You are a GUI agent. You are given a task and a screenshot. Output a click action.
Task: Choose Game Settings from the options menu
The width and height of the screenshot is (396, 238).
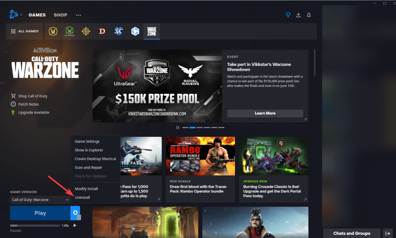tap(87, 141)
